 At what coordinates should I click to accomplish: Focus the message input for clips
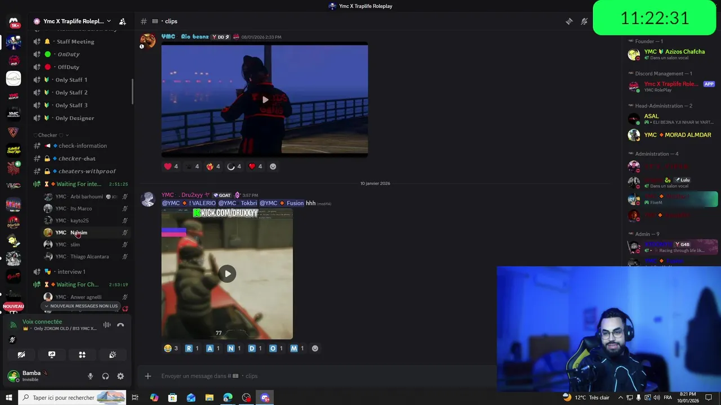(327, 376)
